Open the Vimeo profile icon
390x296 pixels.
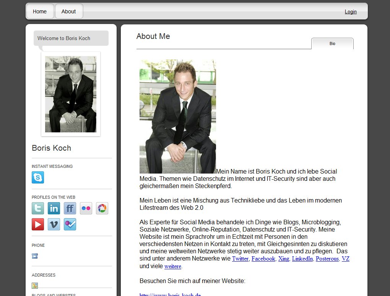tap(54, 224)
